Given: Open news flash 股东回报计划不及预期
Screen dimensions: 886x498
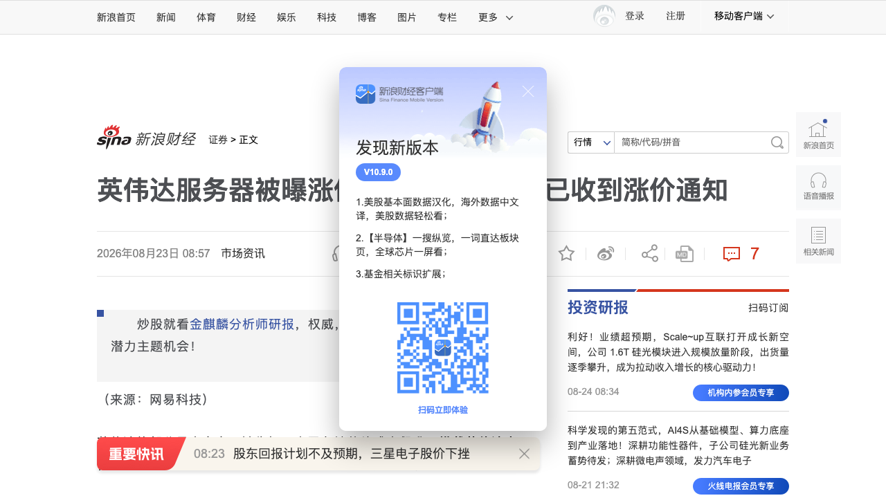Looking at the screenshot, I should (x=352, y=454).
